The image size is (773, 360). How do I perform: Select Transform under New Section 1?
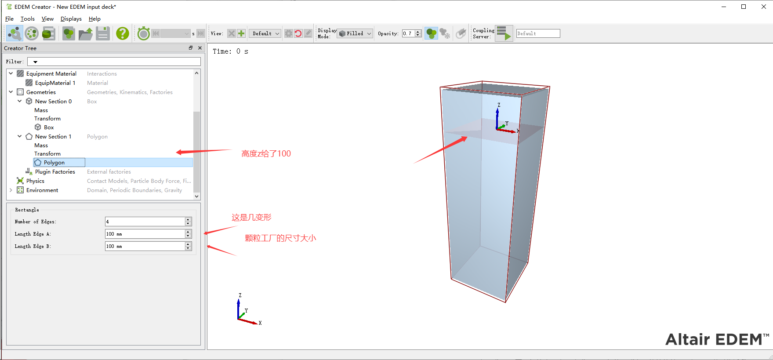point(47,154)
